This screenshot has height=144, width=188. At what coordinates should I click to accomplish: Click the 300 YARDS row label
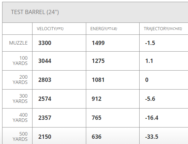[x=20, y=99]
